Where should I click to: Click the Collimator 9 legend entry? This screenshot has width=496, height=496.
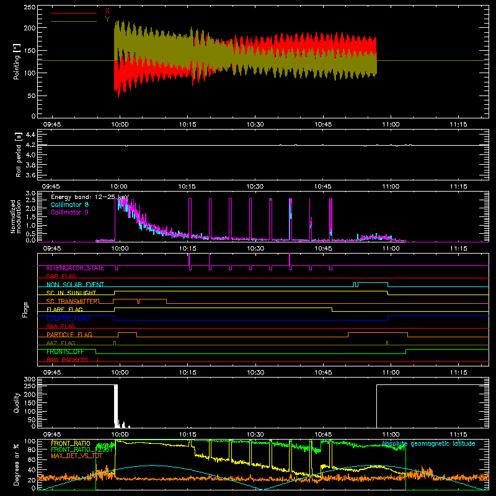pos(69,212)
